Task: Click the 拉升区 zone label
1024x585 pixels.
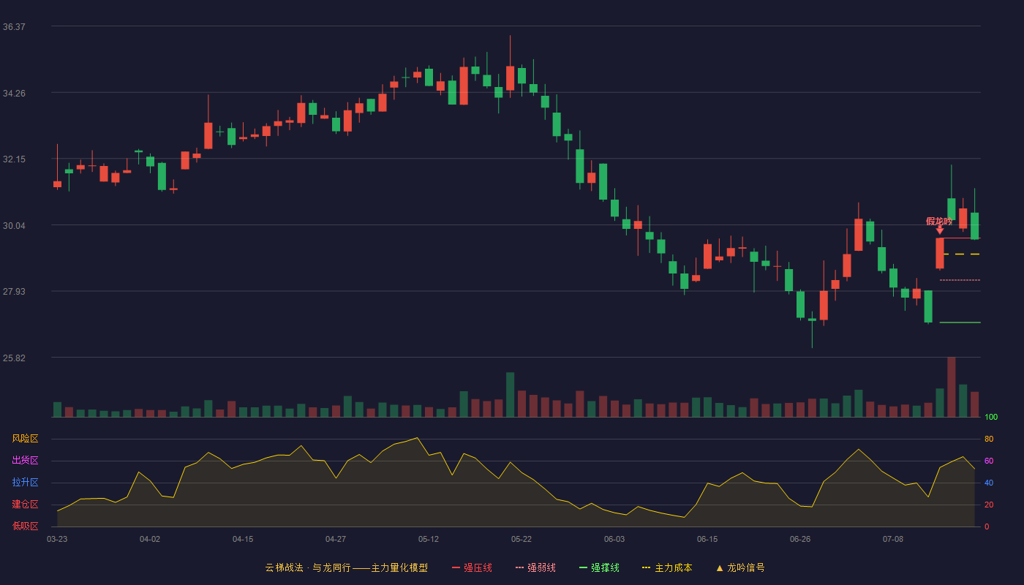Action: [25, 483]
